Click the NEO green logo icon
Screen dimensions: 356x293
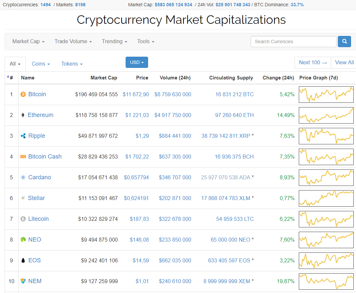23,240
